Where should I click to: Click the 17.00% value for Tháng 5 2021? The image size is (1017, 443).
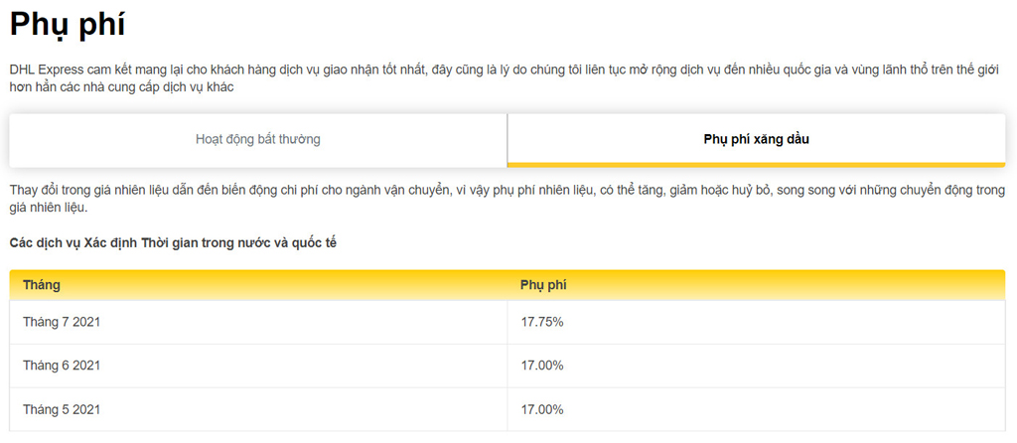coord(542,409)
